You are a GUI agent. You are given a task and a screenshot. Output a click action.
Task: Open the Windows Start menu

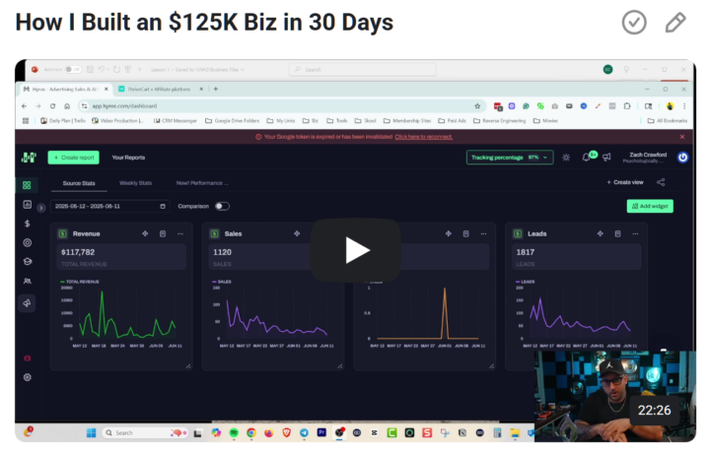point(91,433)
